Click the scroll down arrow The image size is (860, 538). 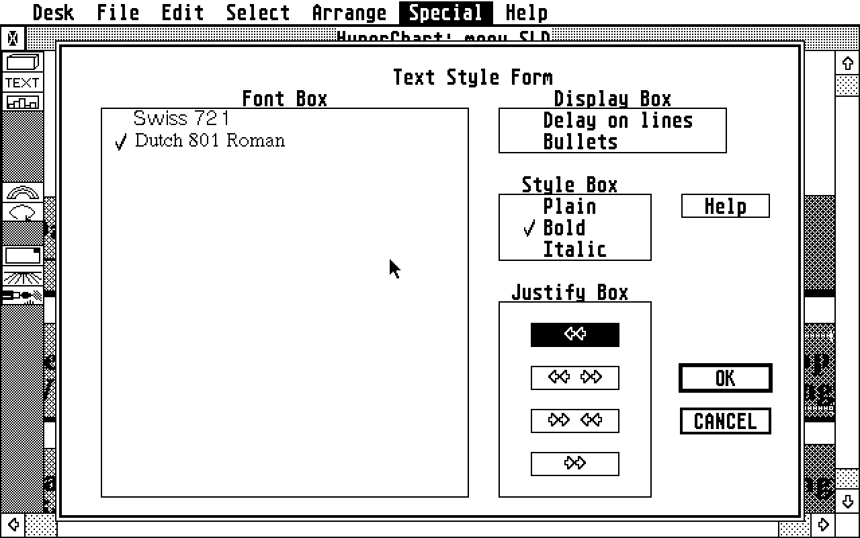point(847,502)
